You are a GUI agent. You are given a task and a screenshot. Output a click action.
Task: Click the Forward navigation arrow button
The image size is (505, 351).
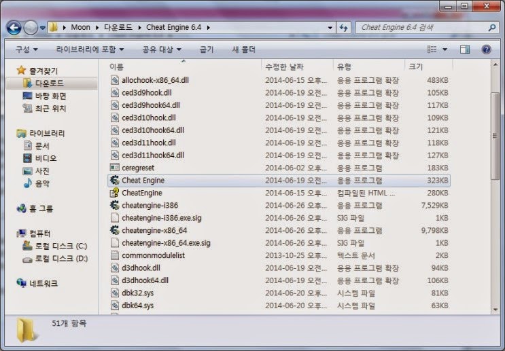31,28
